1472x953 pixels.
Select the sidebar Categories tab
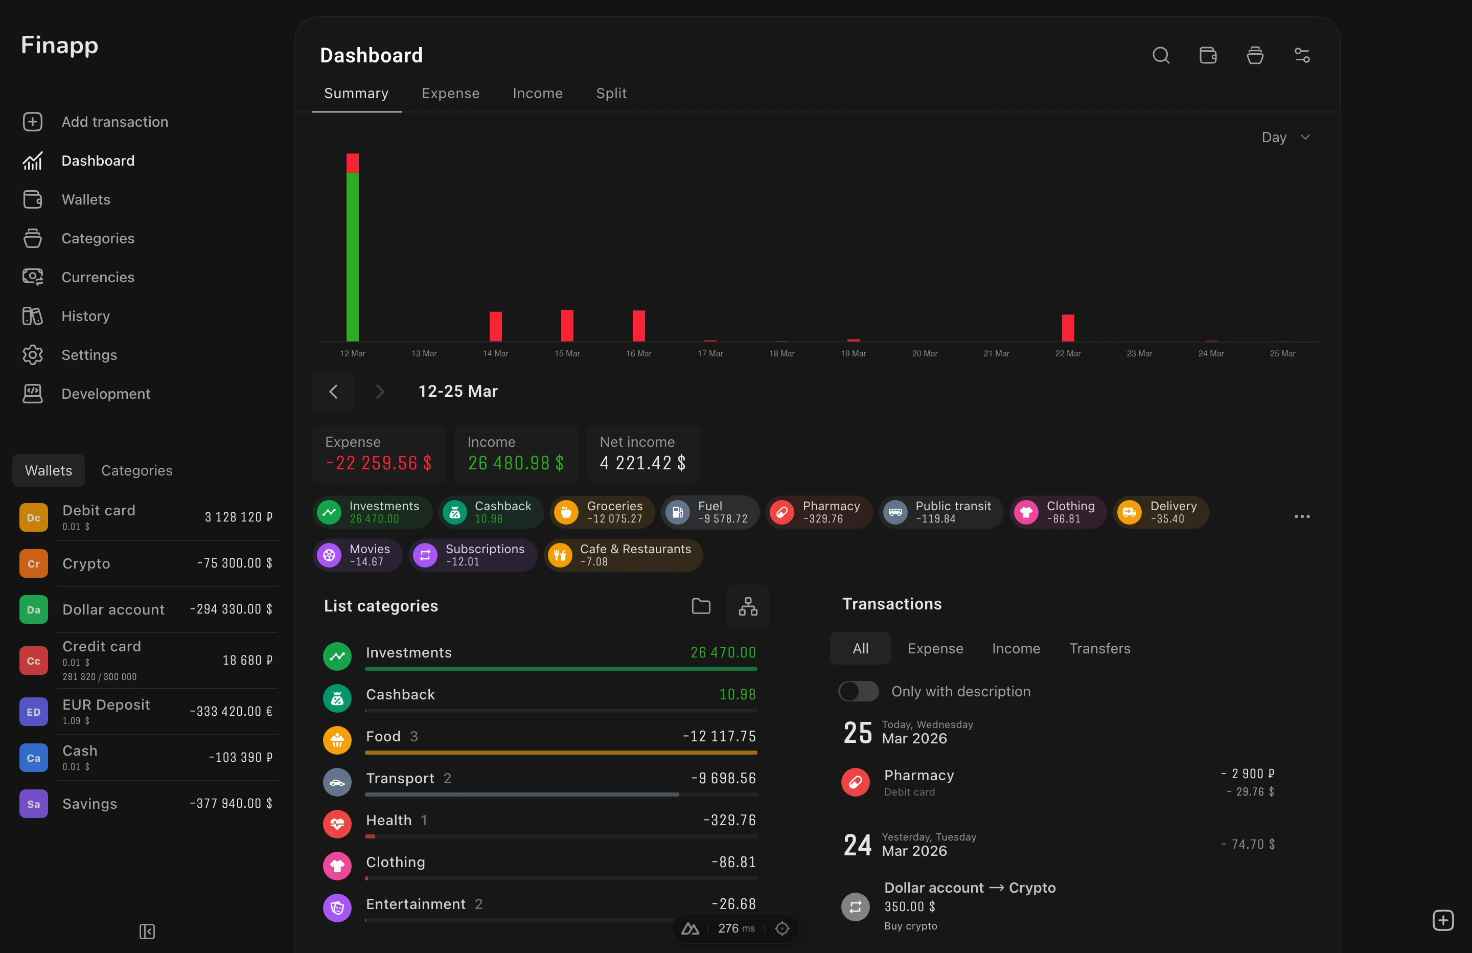pyautogui.click(x=136, y=470)
